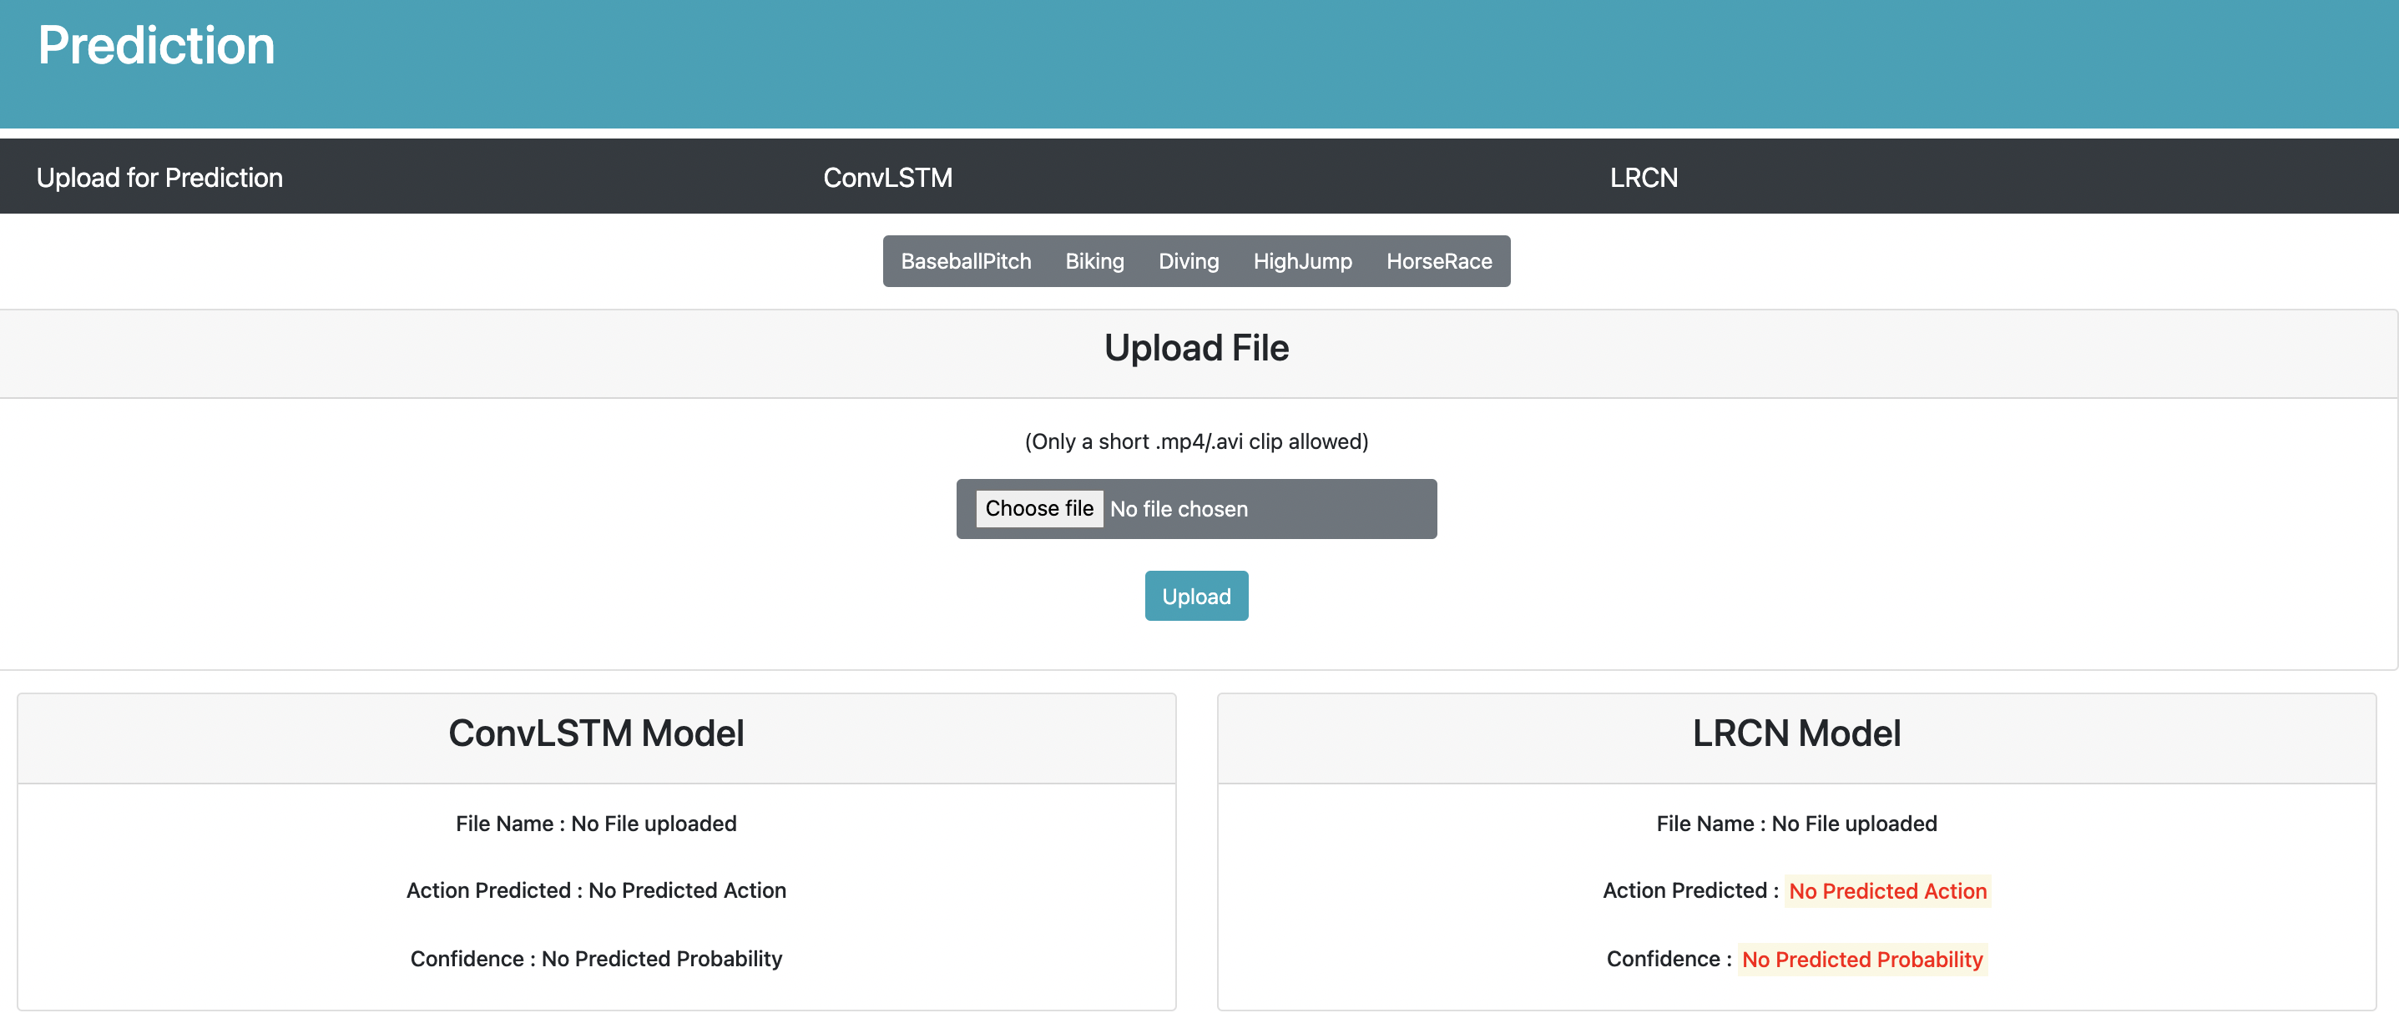The image size is (2399, 1013).
Task: Click ConvLSTM File Name line
Action: [x=596, y=824]
